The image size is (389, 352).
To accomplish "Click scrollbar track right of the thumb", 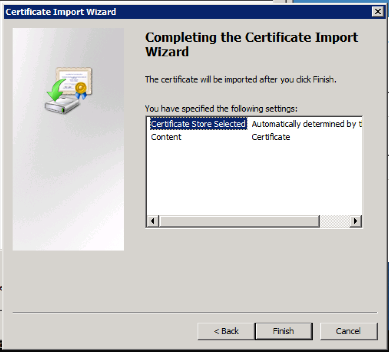I will click(x=334, y=221).
